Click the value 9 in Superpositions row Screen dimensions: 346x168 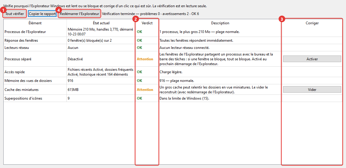(x=69, y=98)
